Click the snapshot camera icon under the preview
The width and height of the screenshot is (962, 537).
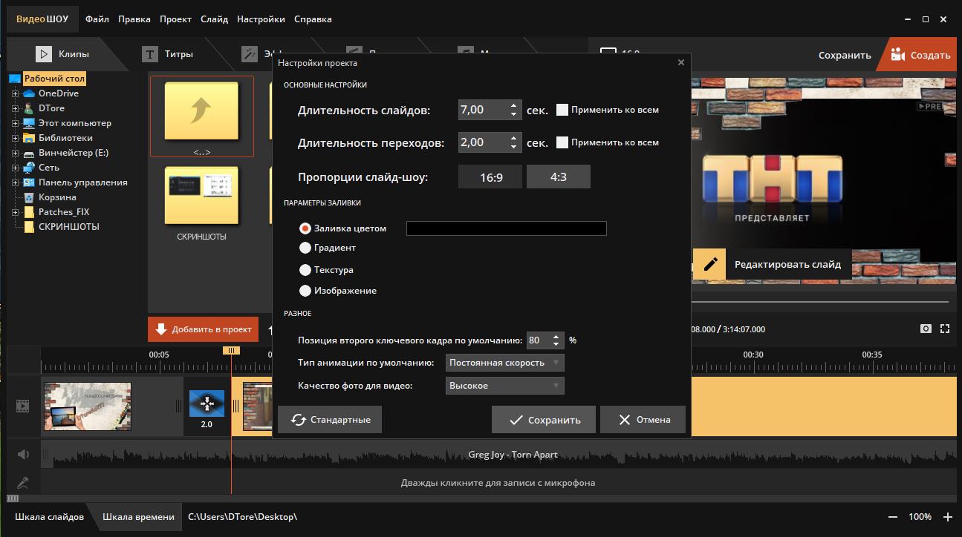coord(926,329)
